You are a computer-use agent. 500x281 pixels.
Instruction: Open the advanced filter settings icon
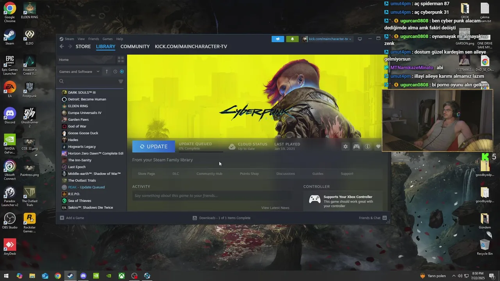(x=121, y=82)
